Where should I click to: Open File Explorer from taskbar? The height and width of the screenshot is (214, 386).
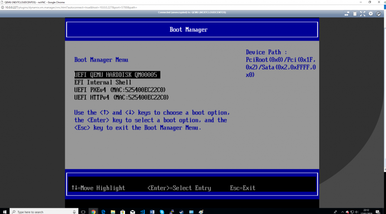click(x=113, y=212)
